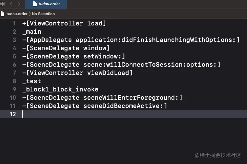
Task: Go forward with the right arrow
Action: tap(19, 4)
